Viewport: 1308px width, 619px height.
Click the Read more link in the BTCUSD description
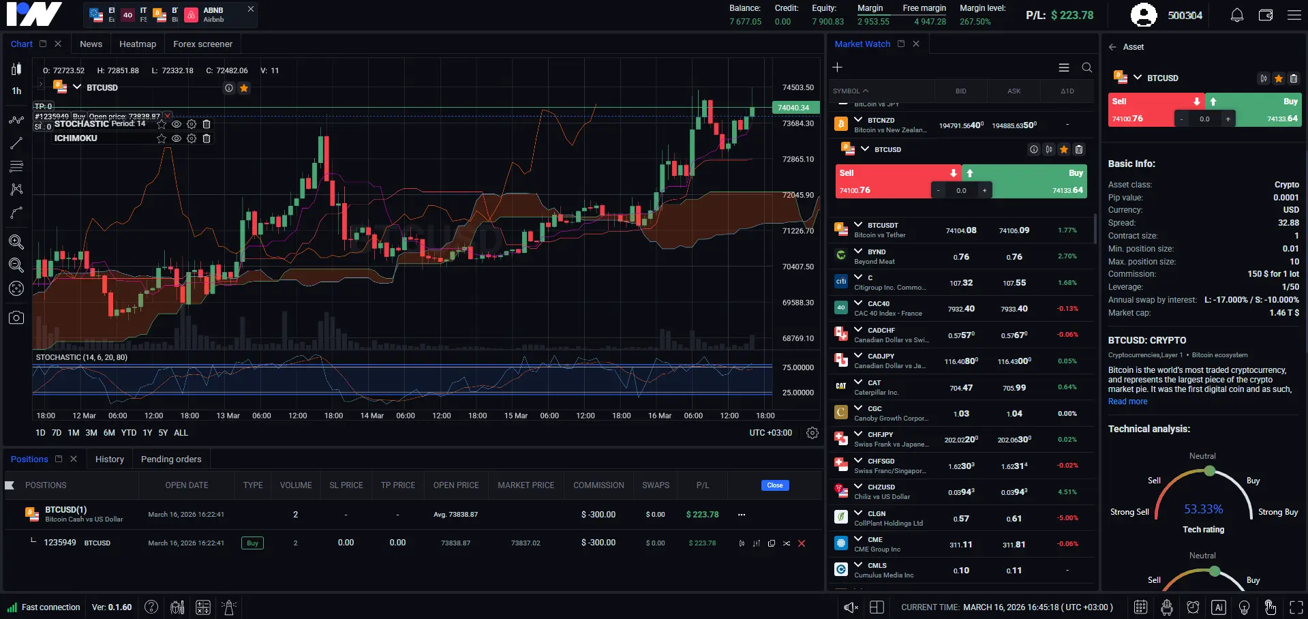click(x=1126, y=402)
